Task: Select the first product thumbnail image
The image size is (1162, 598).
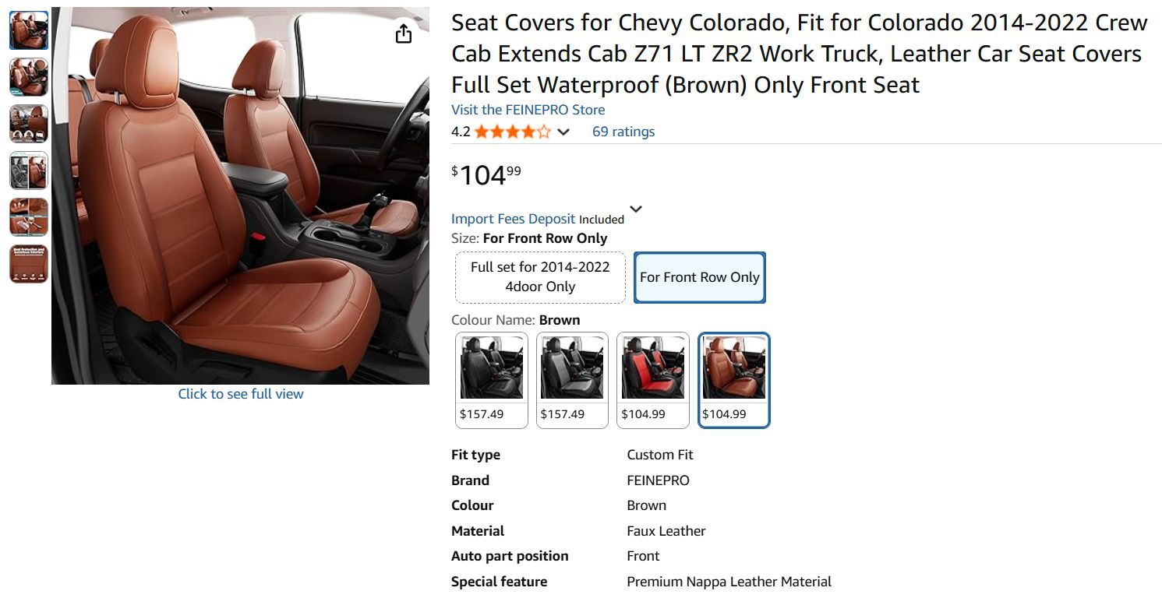Action: point(29,30)
